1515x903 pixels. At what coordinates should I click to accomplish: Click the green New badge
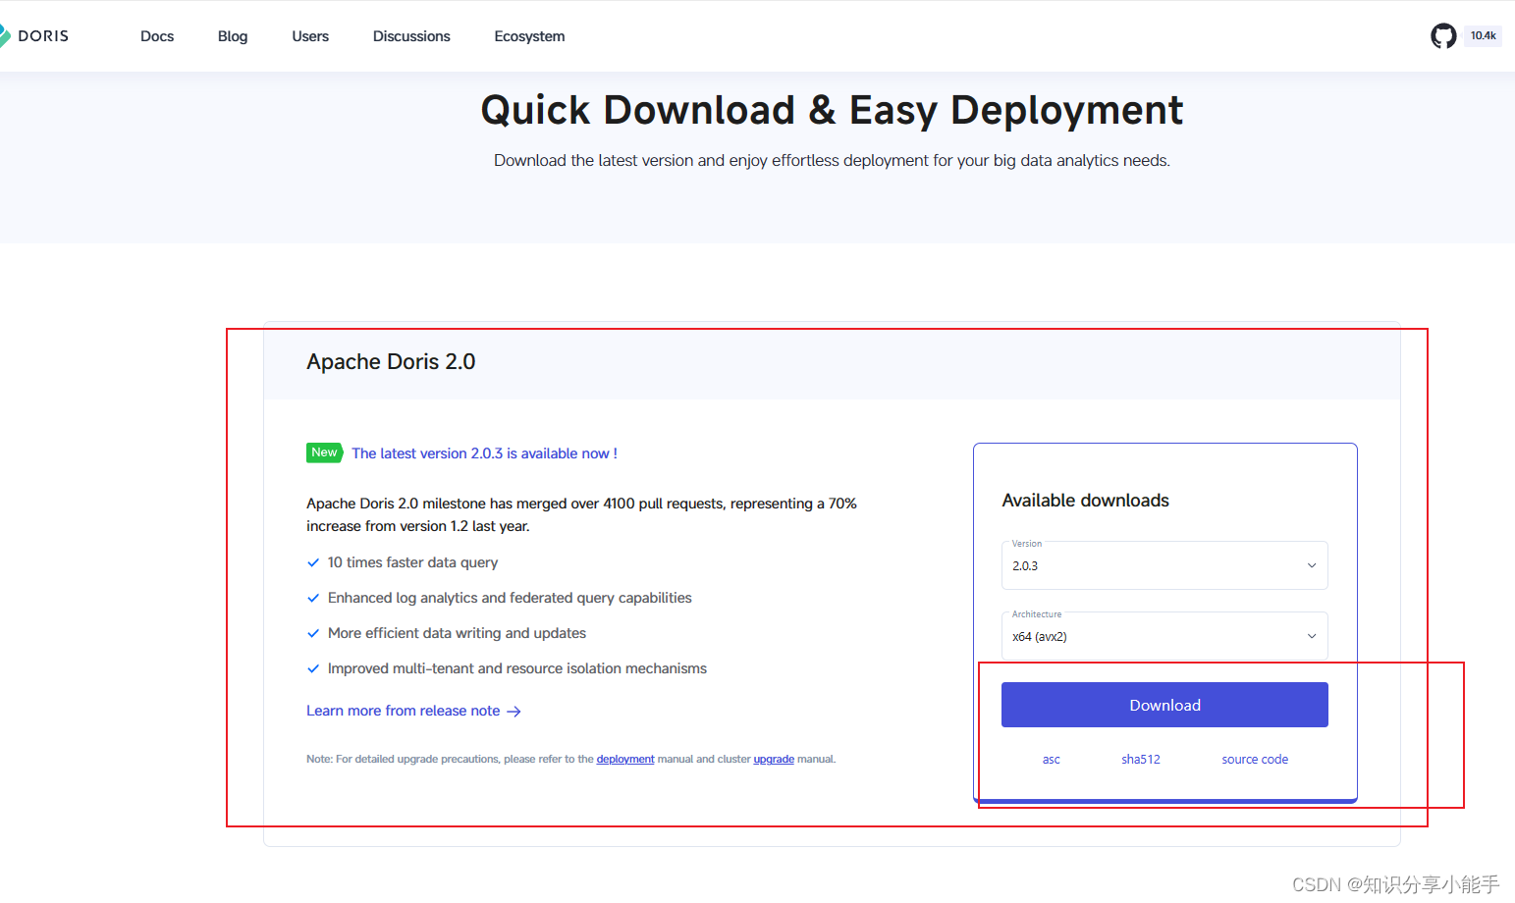click(324, 452)
